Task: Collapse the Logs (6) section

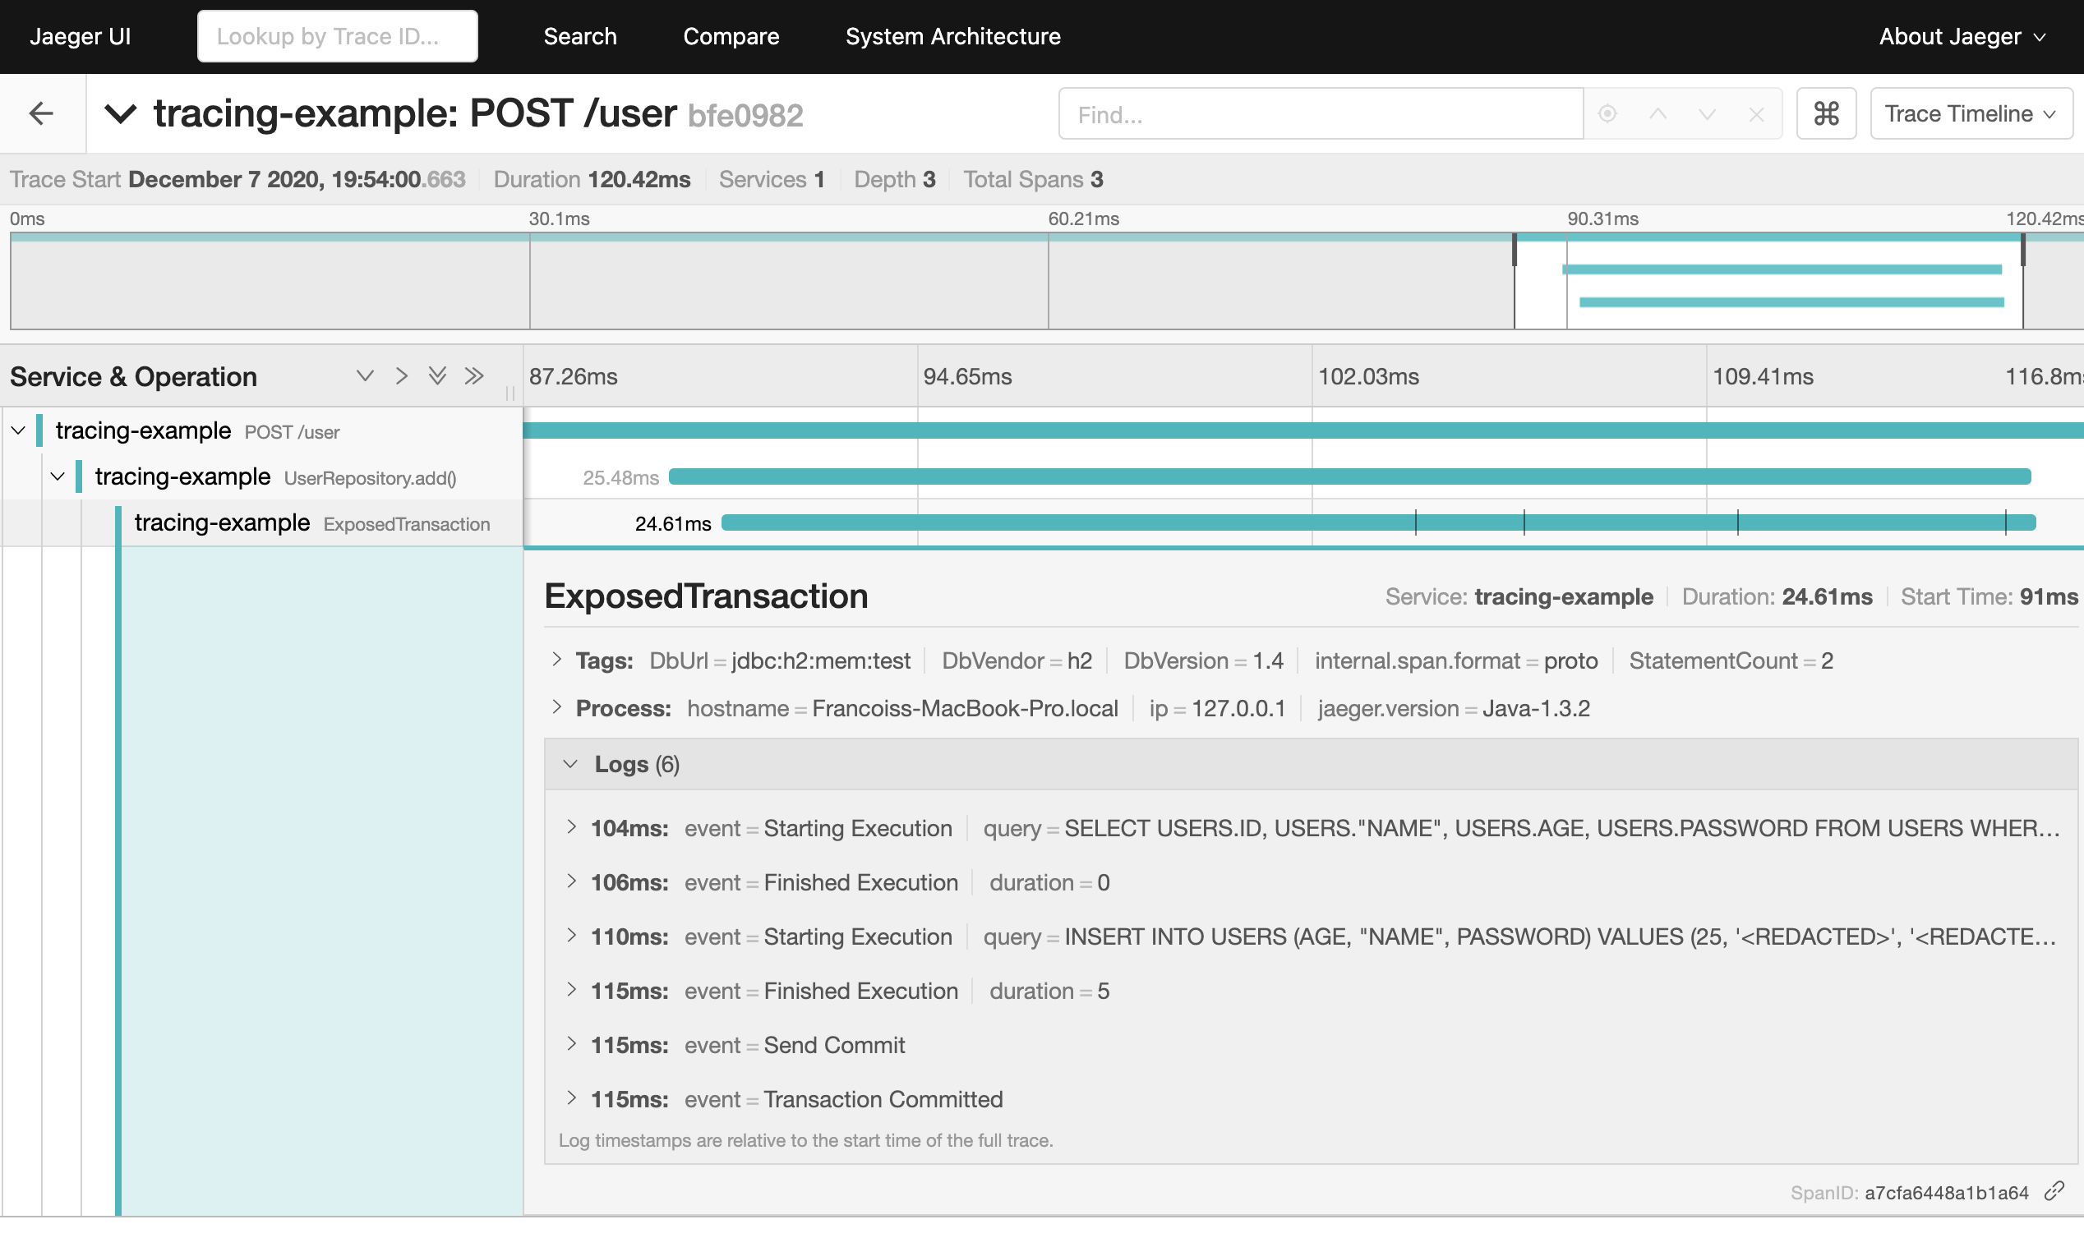Action: pos(571,764)
